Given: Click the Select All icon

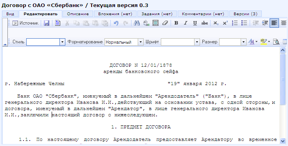Looking at the screenshot, I should click(x=156, y=23).
